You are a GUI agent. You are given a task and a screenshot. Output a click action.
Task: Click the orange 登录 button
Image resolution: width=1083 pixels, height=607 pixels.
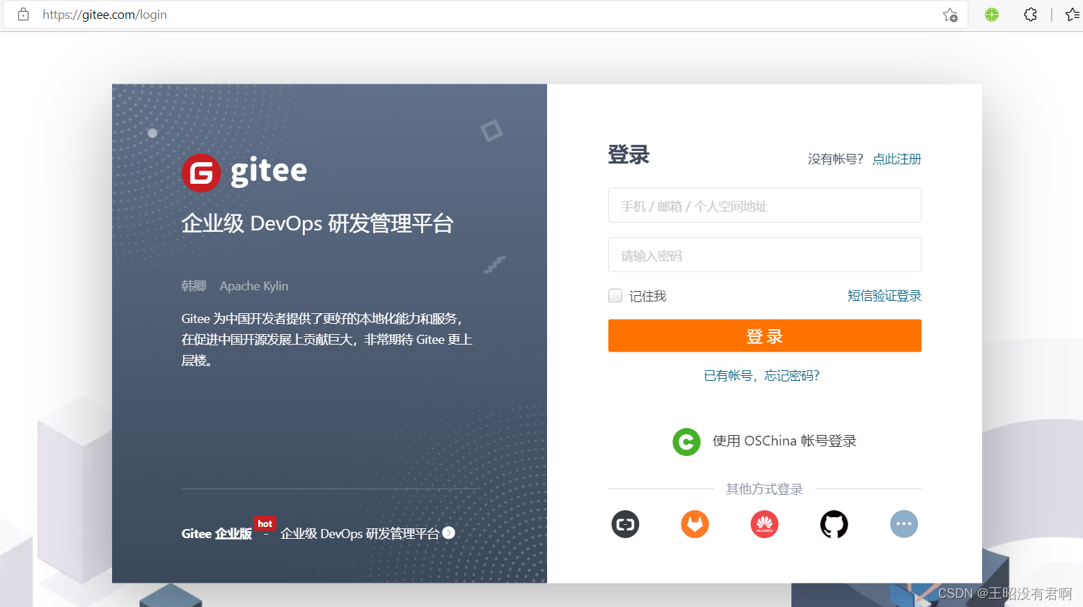(765, 336)
